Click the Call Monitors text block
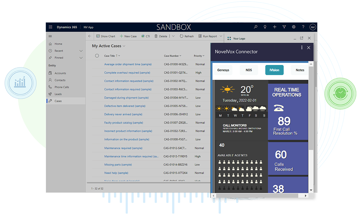 (x=242, y=129)
